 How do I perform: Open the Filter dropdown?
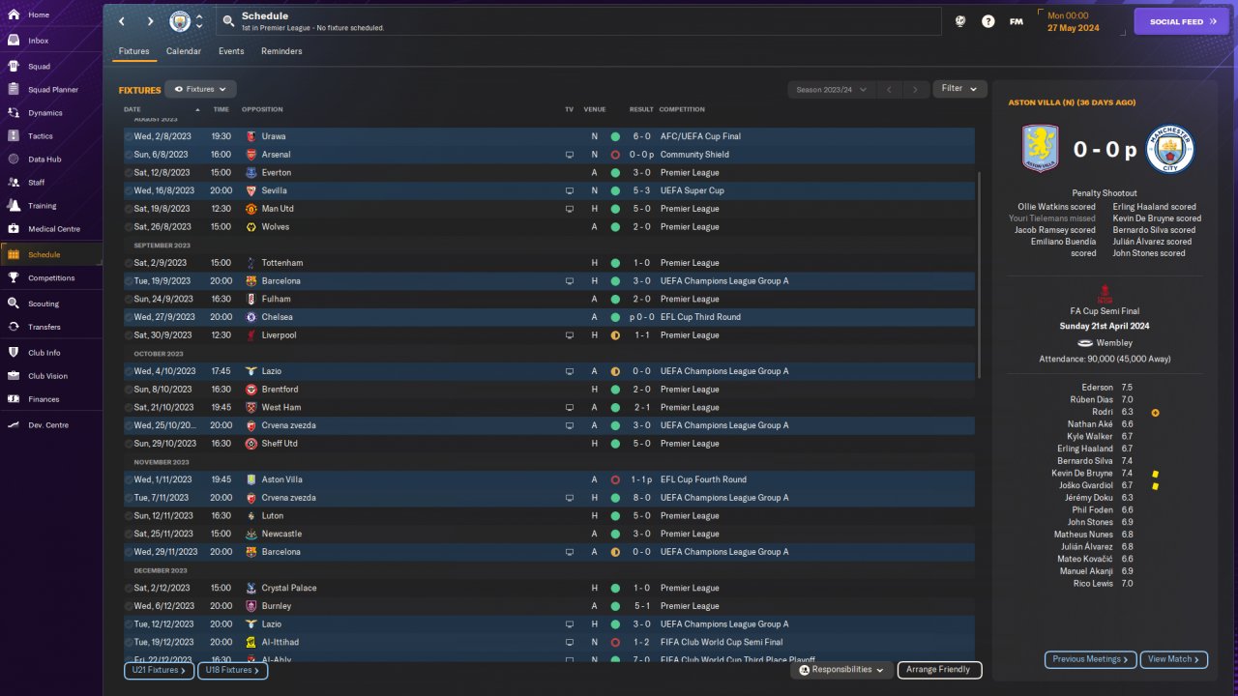point(959,89)
